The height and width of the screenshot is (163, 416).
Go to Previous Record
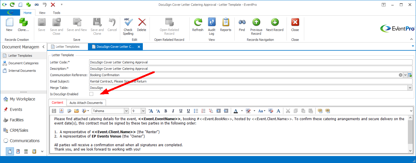coord(256,26)
